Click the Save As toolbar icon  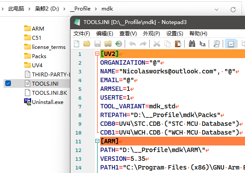108,44
